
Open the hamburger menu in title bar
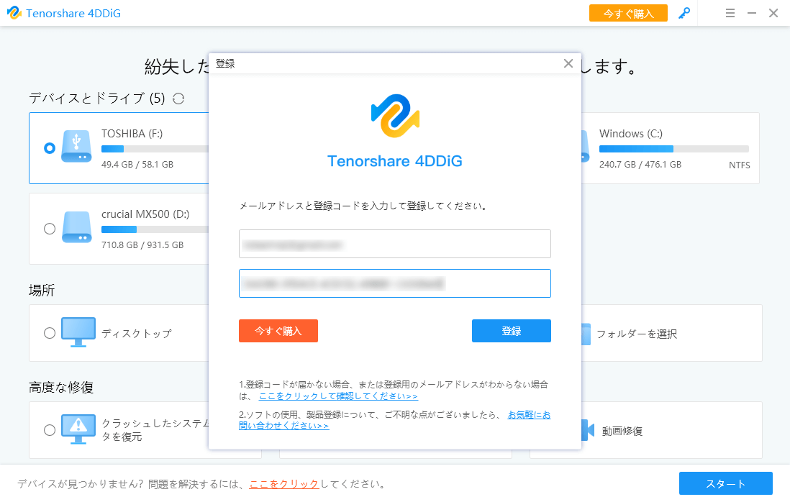[730, 13]
